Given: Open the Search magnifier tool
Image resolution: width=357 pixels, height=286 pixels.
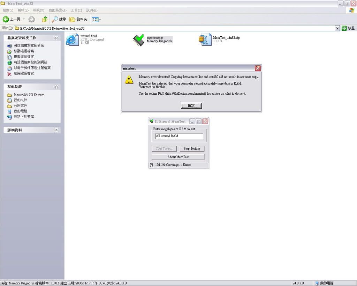Looking at the screenshot, I should [55, 20].
